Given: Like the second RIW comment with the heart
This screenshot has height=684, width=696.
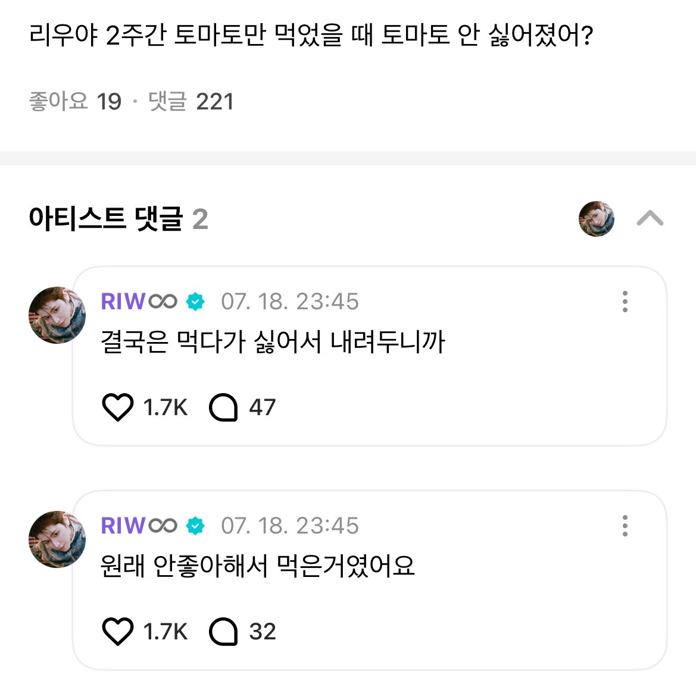Looking at the screenshot, I should [118, 631].
